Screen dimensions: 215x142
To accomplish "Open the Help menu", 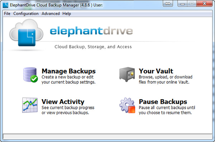I will pos(67,14).
